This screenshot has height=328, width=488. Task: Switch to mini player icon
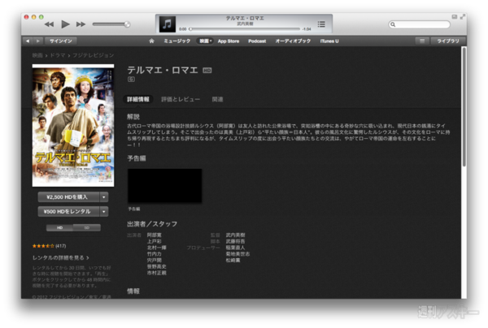tap(455, 17)
